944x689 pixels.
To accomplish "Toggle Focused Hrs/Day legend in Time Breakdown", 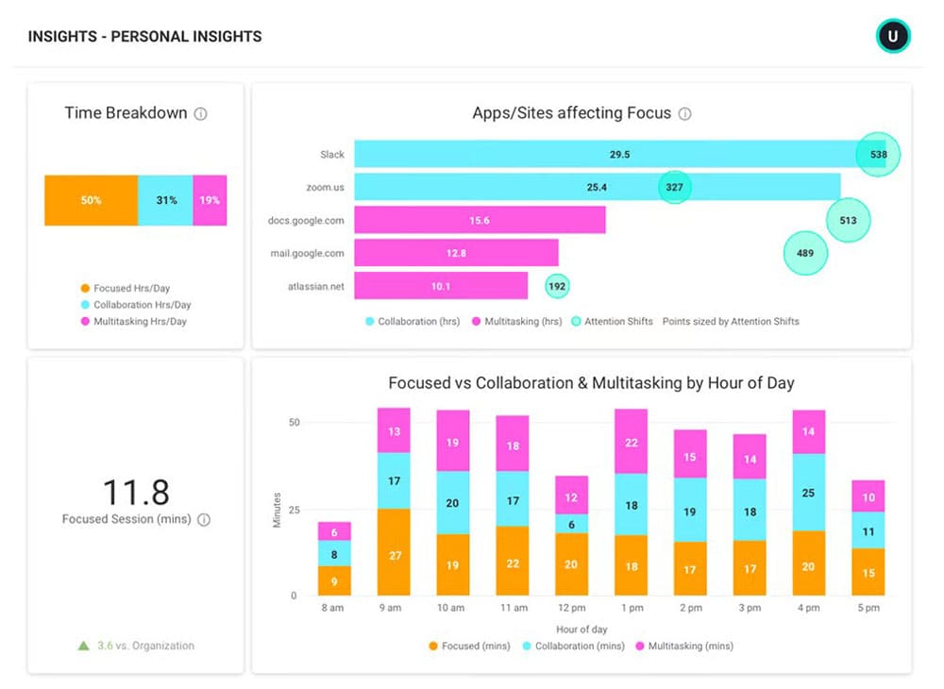I will 131,288.
